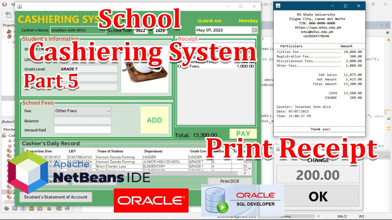Click the LRN column header
This screenshot has width=392, height=220.
point(81,151)
